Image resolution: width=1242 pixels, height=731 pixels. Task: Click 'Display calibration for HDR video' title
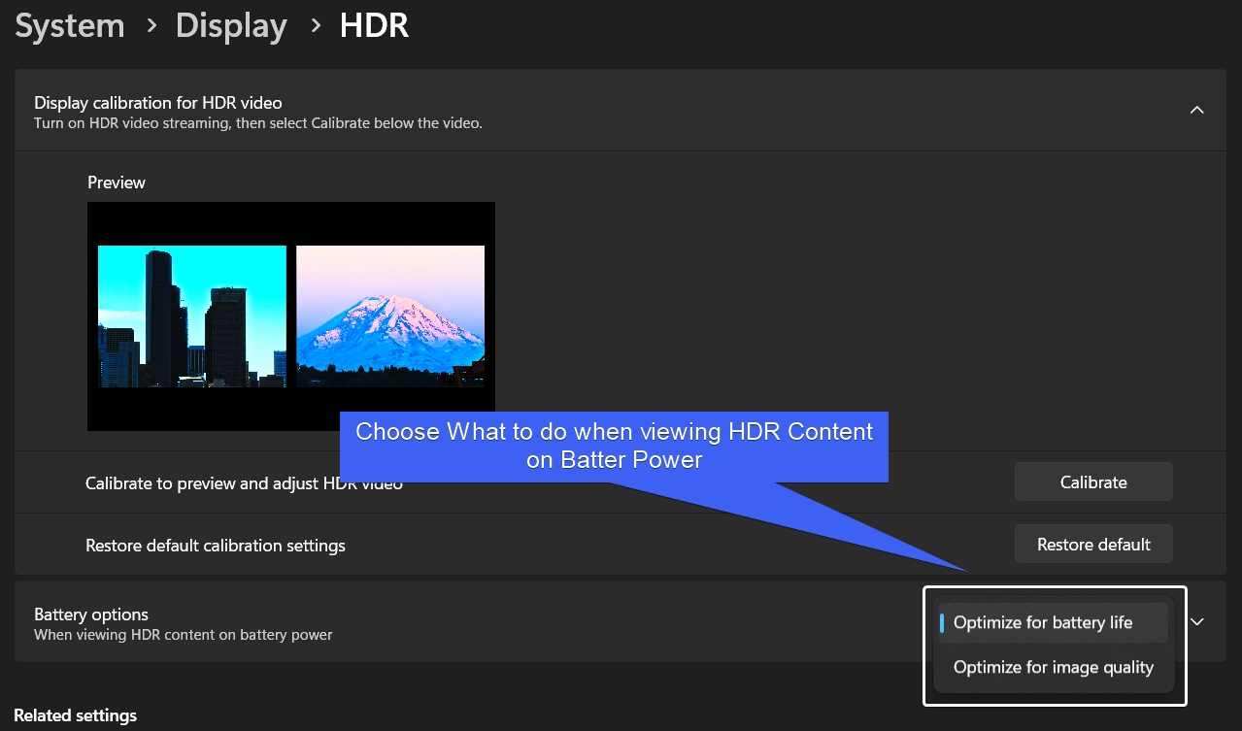[x=158, y=102]
